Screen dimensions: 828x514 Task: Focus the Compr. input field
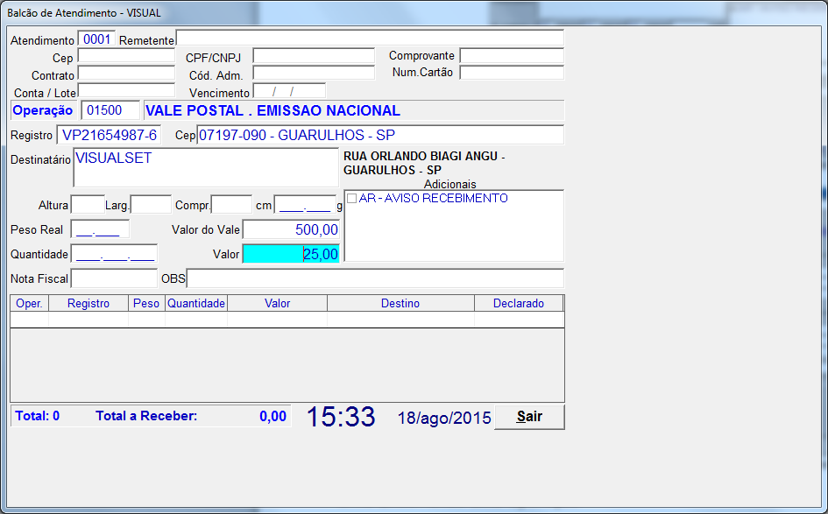[232, 204]
